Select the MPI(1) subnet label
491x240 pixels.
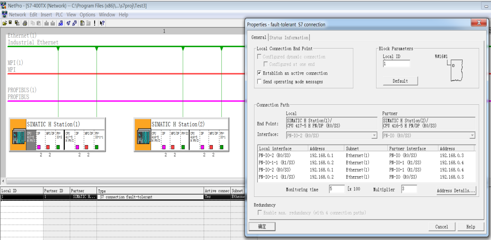(15, 66)
